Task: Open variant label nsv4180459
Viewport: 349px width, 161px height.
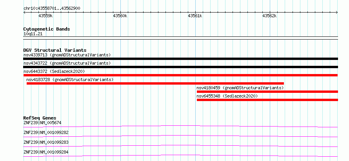Action: click(240, 88)
